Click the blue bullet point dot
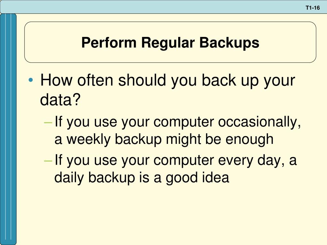The image size is (327, 245). [31, 80]
